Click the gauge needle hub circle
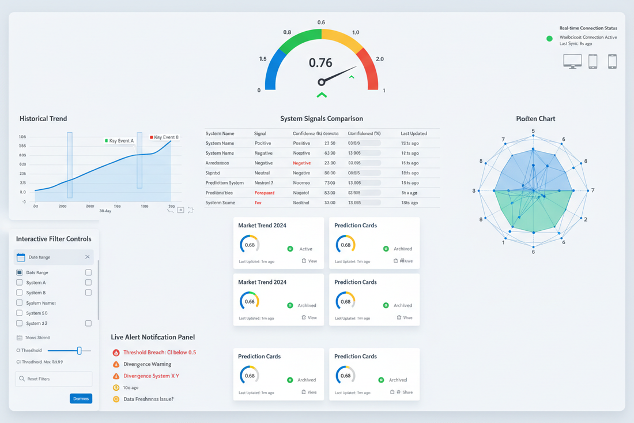 click(x=322, y=82)
